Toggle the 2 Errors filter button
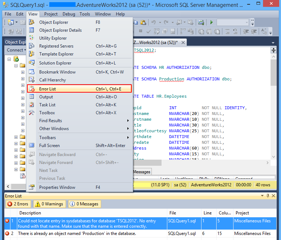This screenshot has width=281, height=240. 18,204
